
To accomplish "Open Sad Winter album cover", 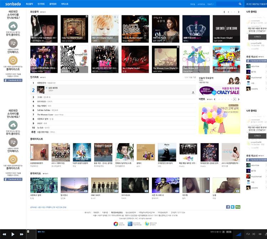I will click(x=44, y=29).
